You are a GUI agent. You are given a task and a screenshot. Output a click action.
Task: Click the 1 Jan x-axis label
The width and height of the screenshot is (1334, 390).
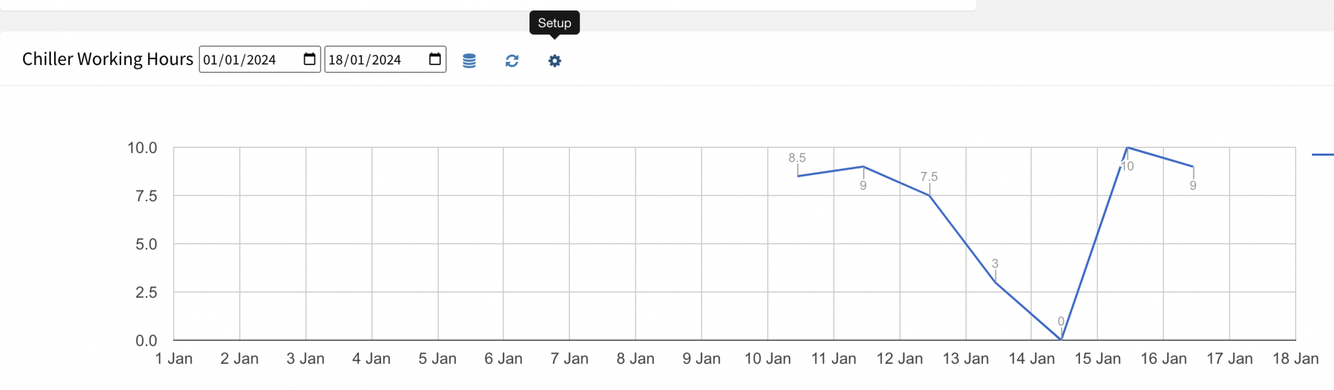(x=175, y=358)
